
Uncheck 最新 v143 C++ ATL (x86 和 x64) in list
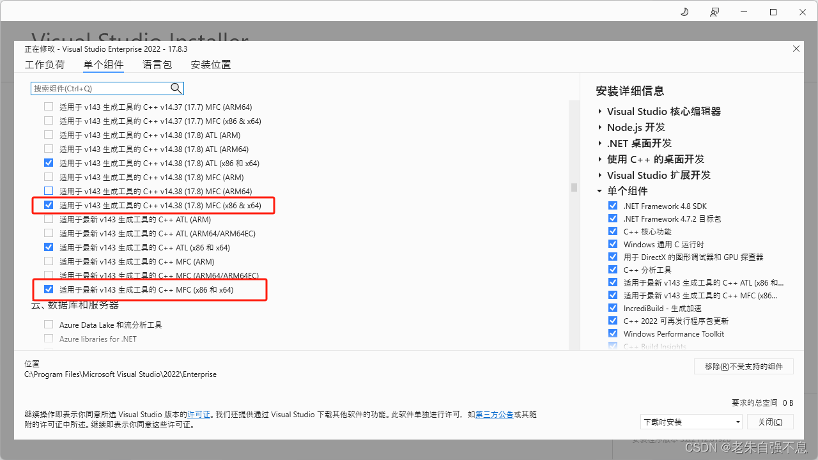point(49,247)
